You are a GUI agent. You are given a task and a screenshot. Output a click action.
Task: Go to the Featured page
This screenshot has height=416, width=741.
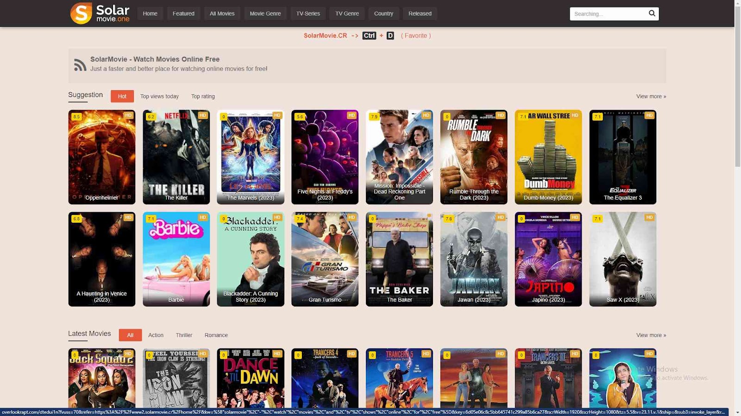183,13
